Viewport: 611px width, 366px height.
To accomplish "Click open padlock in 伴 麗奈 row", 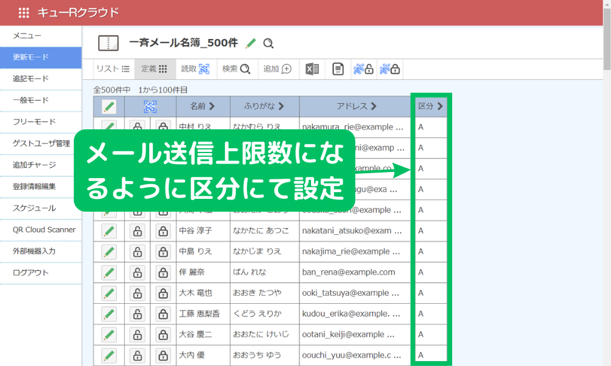I will (137, 272).
